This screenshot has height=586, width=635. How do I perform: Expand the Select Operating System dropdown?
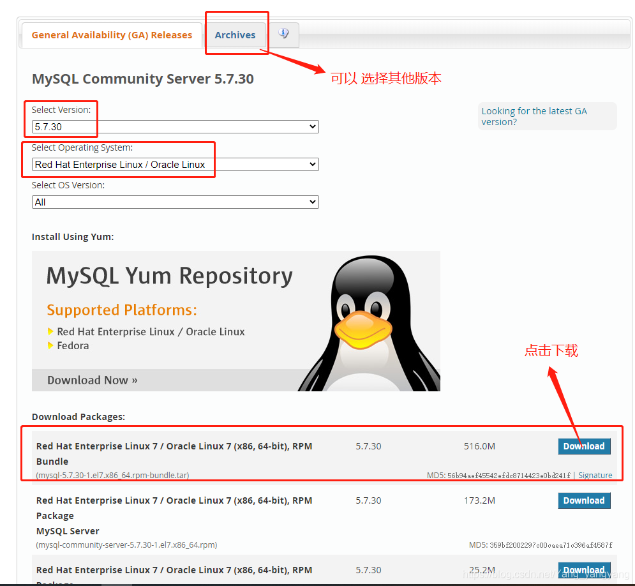tap(175, 165)
